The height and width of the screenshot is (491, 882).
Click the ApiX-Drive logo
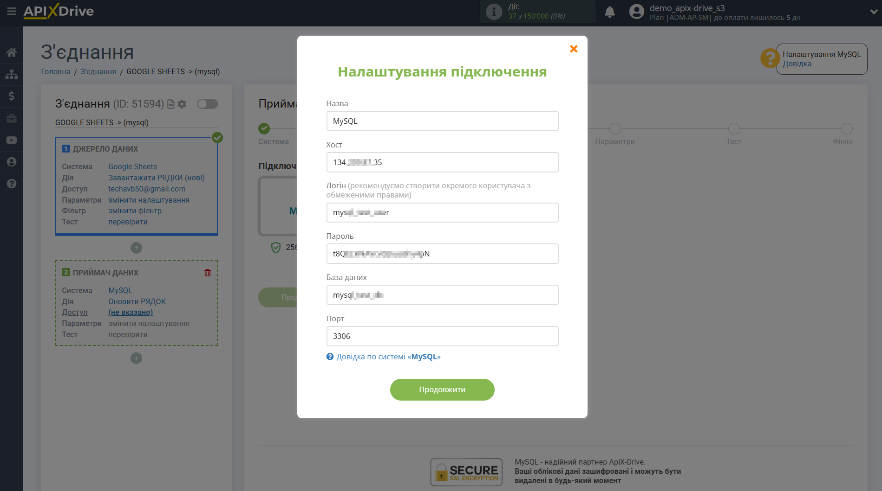click(59, 11)
